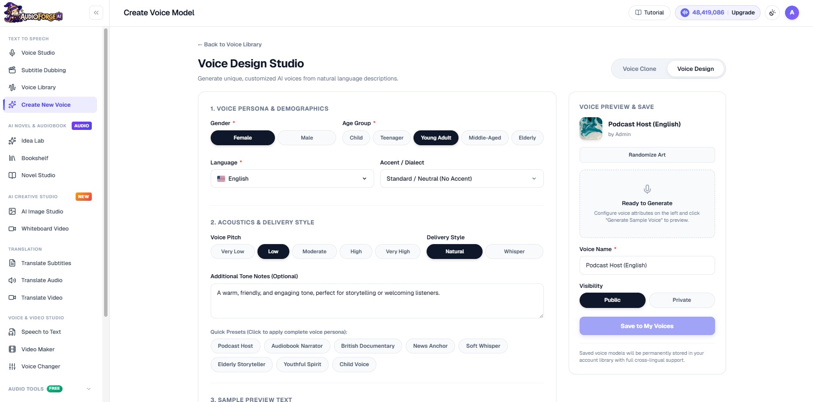This screenshot has width=813, height=402.
Task: Switch to the Voice Clone tab
Action: click(x=639, y=69)
